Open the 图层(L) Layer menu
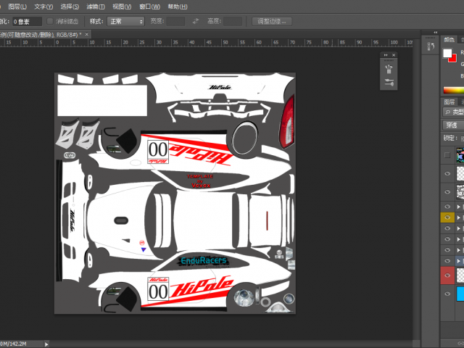The image size is (464, 348). pyautogui.click(x=17, y=7)
